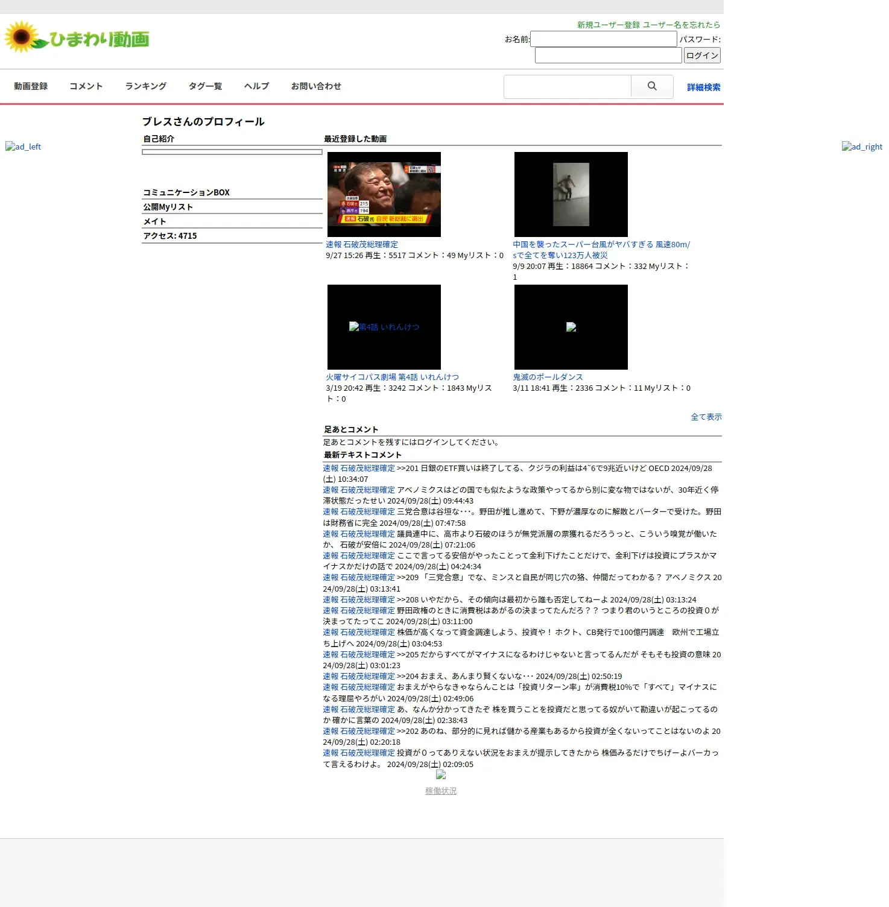
Task: Click the コミュニケーションBOX heading
Action: (186, 192)
